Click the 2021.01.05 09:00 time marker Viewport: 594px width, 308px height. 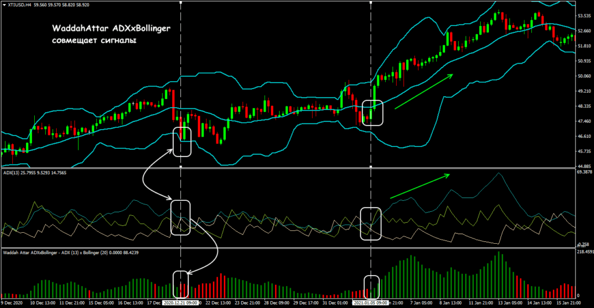[371, 303]
